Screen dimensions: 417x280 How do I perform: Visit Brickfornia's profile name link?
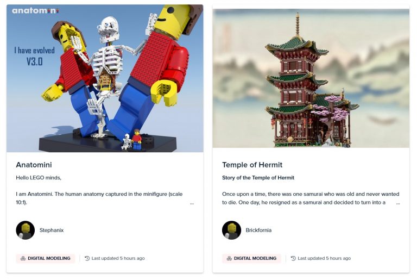pos(258,230)
